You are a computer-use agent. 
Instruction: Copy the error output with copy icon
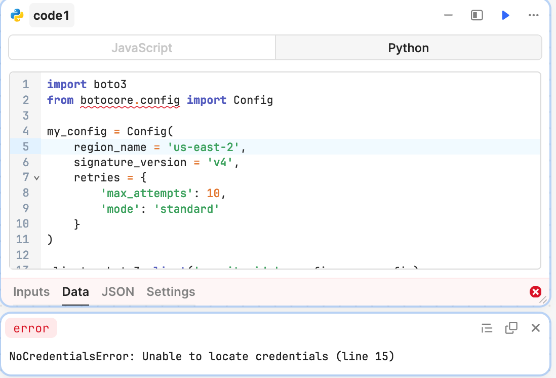pos(511,328)
